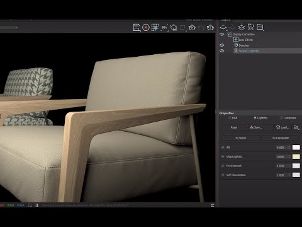Screen dimensions: 302x227
Task: Add a new layer with the green plus icon
Action: coord(223,27)
